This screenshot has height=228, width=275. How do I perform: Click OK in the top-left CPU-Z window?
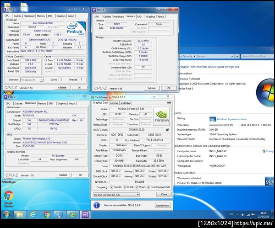coord(79,87)
